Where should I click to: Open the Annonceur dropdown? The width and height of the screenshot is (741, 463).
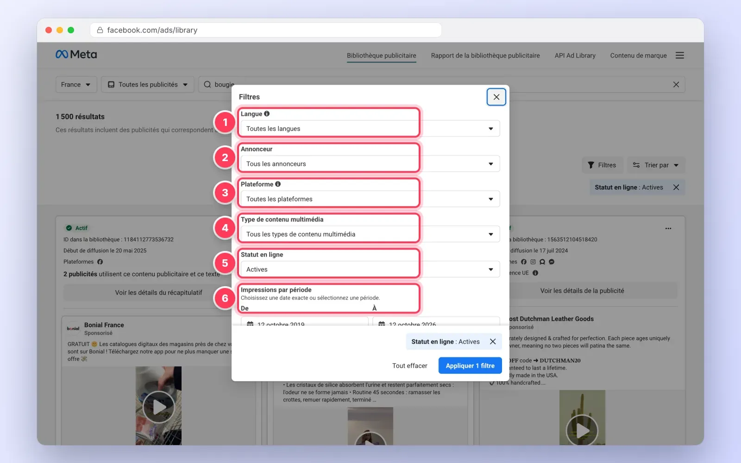point(370,164)
